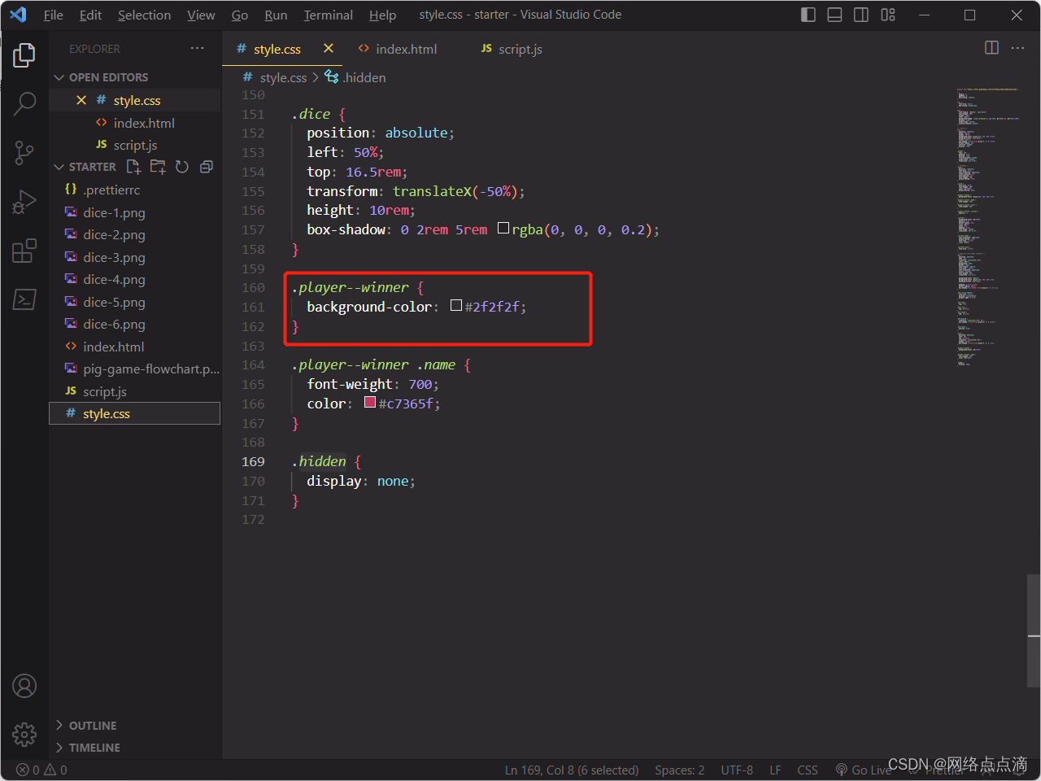Toggle secondary side bar layout button
The image size is (1041, 781).
click(861, 15)
